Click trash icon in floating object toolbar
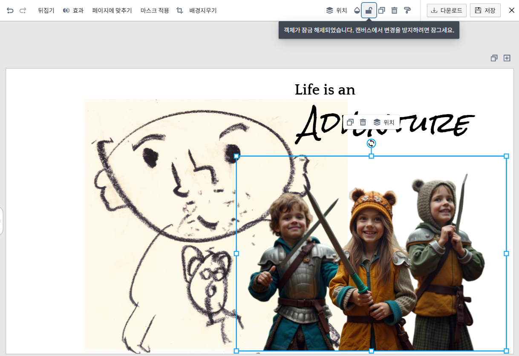 pos(363,122)
